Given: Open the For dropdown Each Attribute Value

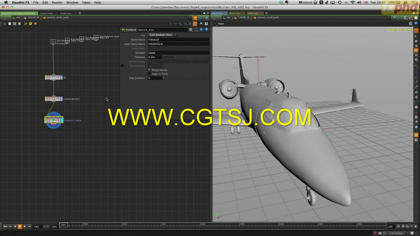Looking at the screenshot, I should (163, 35).
